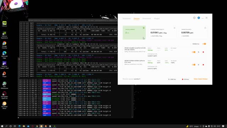Launch the Google Chrome desktop shortcut
The image size is (227, 128).
pyautogui.click(x=4, y=45)
